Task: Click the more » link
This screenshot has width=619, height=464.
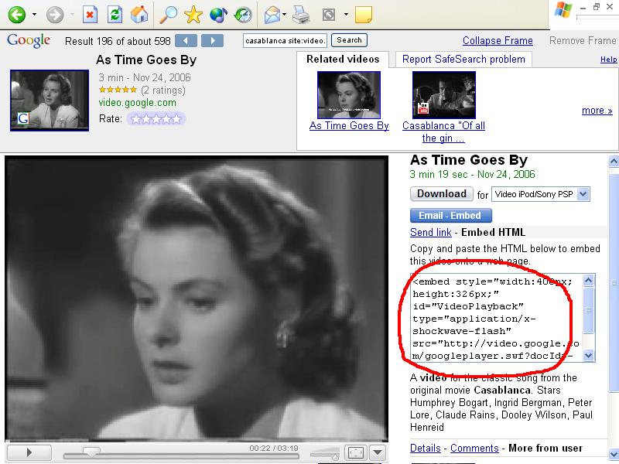Action: pyautogui.click(x=597, y=111)
